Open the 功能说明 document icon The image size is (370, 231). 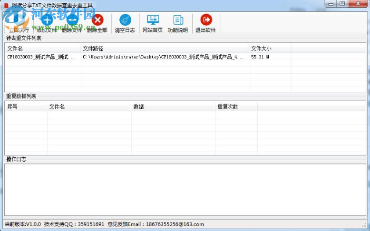click(178, 20)
